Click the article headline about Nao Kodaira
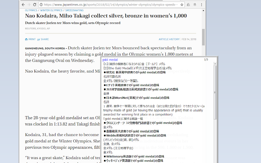Viewport: 261px width, 163px height. 106,16
